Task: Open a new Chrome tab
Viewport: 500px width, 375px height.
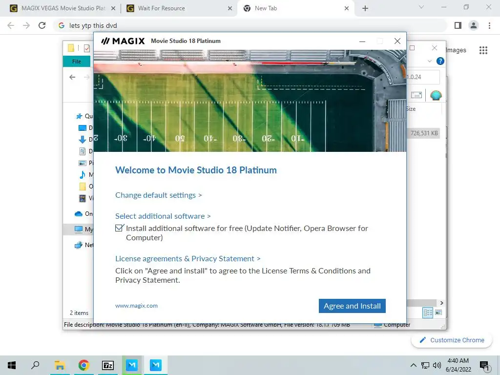Action: tap(365, 9)
